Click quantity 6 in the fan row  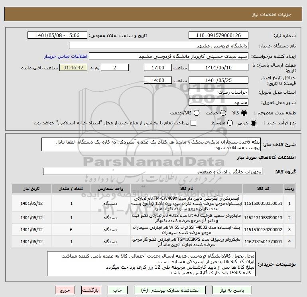[71, 230]
